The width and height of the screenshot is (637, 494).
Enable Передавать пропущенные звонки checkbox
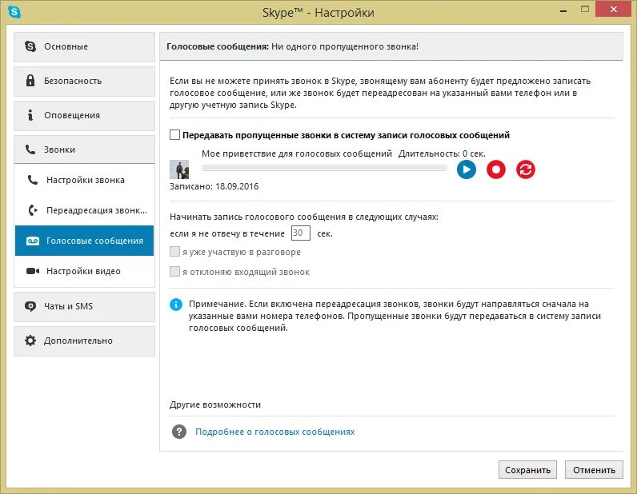coord(174,135)
